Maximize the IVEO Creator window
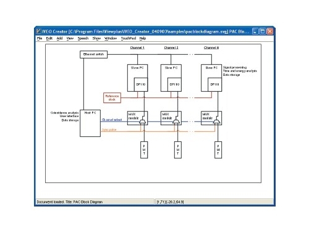This screenshot has width=309, height=233. coord(263,31)
